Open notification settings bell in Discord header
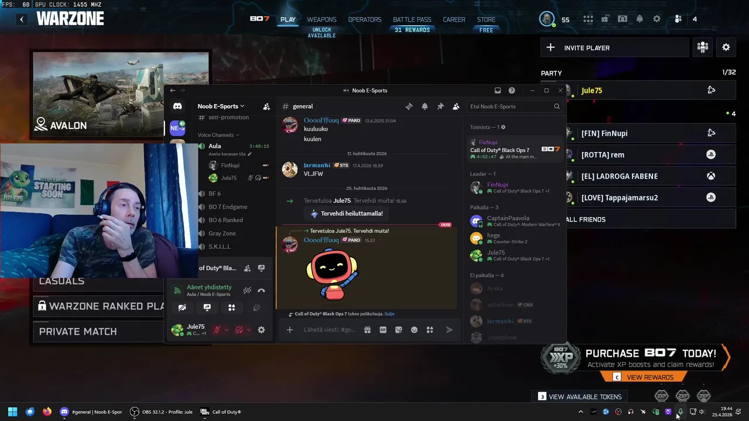Image resolution: width=749 pixels, height=421 pixels. click(425, 106)
